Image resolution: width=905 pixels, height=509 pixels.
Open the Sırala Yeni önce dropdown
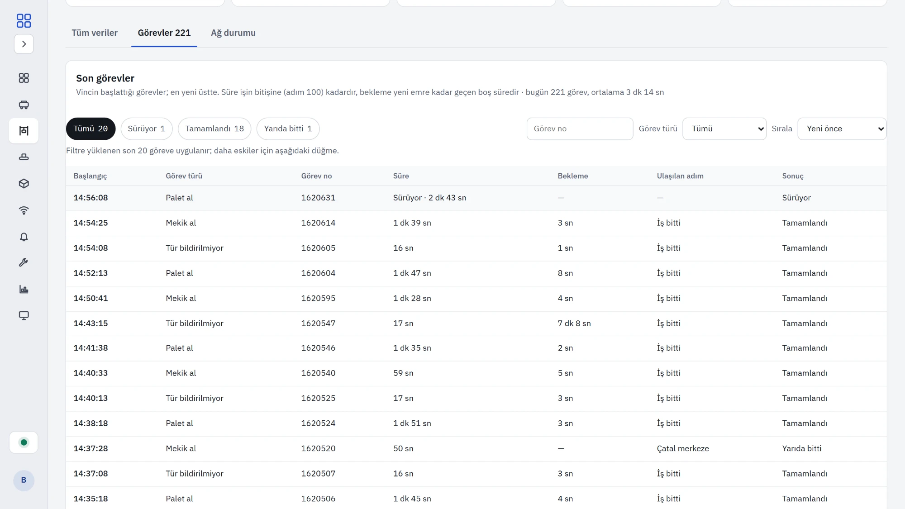coord(842,129)
